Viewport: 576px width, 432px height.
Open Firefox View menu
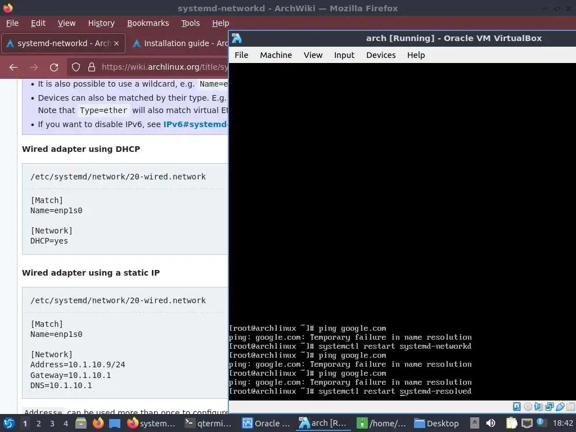point(66,23)
